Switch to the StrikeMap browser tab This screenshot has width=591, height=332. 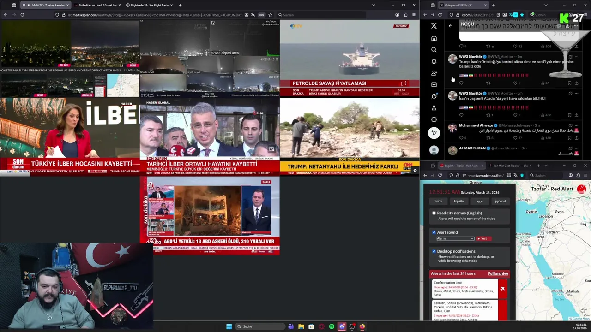tap(97, 5)
